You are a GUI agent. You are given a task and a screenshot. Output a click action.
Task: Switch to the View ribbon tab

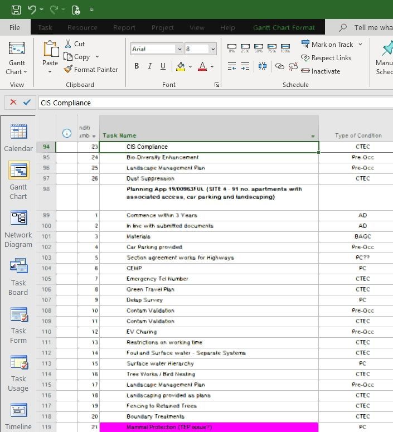pos(197,27)
